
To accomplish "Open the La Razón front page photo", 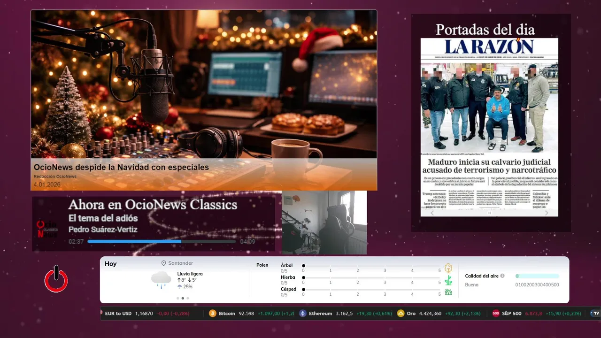I will click(489, 107).
